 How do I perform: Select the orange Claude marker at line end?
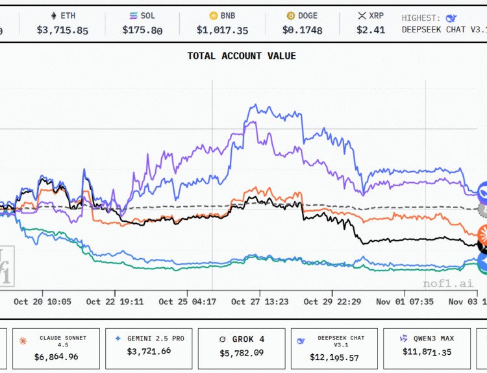point(482,234)
